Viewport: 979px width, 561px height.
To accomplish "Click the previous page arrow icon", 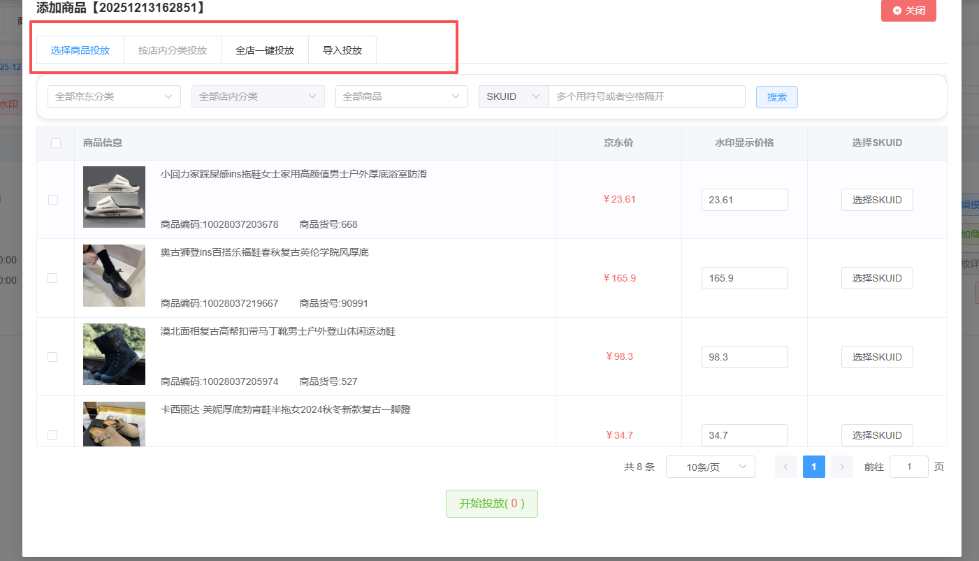I will point(786,467).
